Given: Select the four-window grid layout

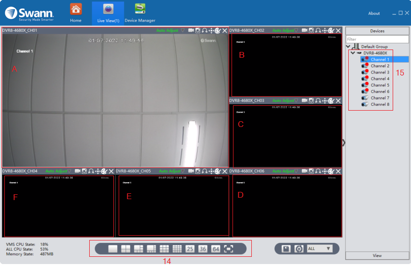Looking at the screenshot, I should pyautogui.click(x=125, y=249).
